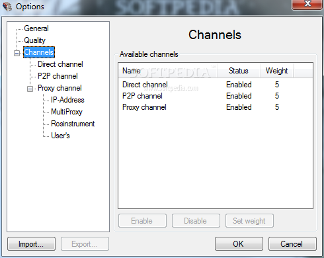Collapse the Channels tree node
The image size is (324, 258).
click(x=17, y=53)
